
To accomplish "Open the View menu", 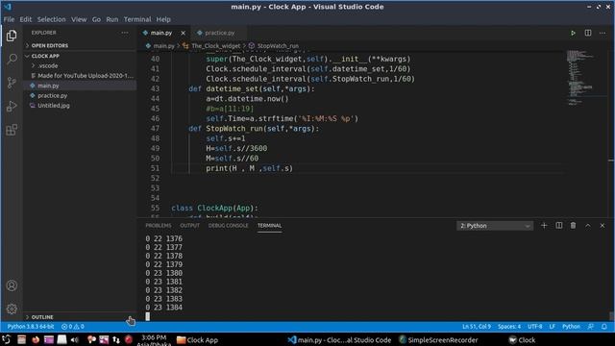I will [79, 19].
